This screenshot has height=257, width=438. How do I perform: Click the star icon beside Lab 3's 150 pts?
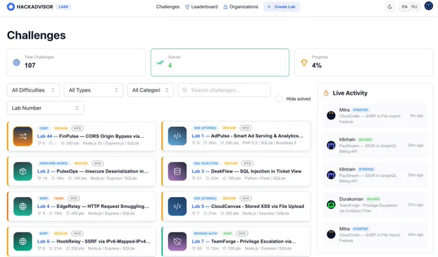coord(224,178)
